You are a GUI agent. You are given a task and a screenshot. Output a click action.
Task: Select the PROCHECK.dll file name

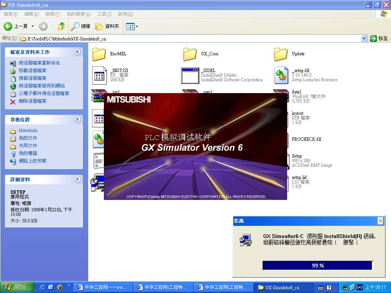[307, 139]
